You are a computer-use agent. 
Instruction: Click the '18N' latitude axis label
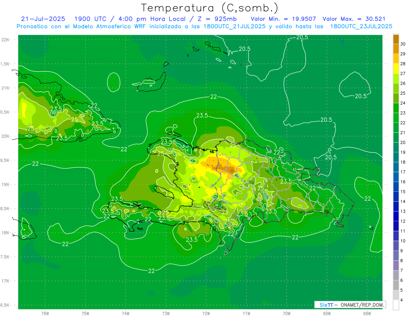5,233
